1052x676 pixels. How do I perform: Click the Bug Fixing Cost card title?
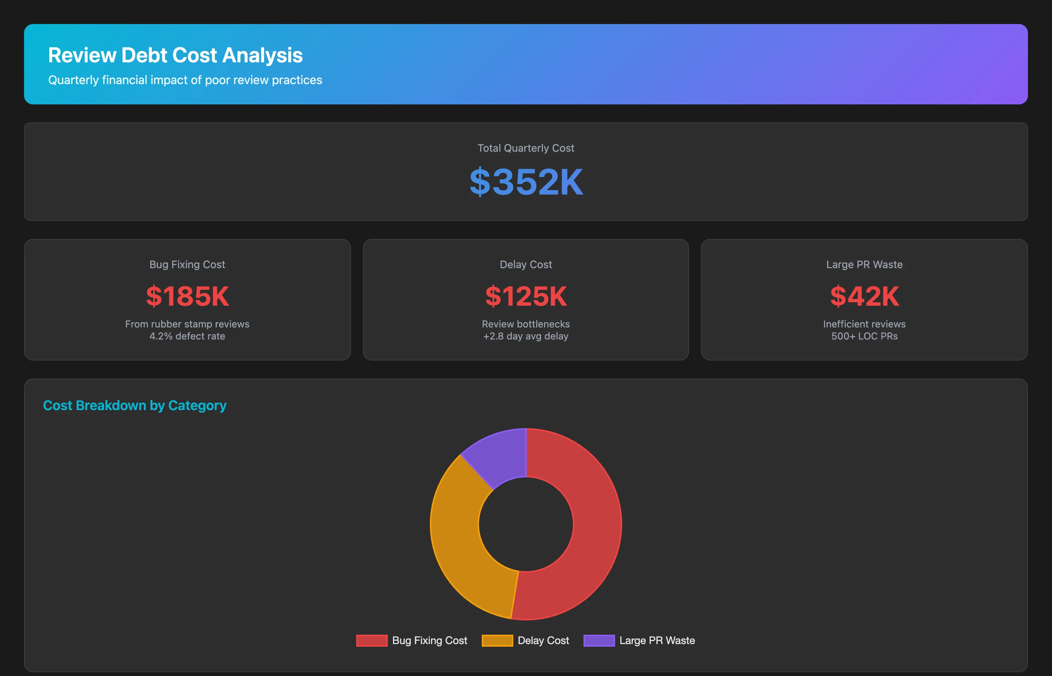[187, 264]
